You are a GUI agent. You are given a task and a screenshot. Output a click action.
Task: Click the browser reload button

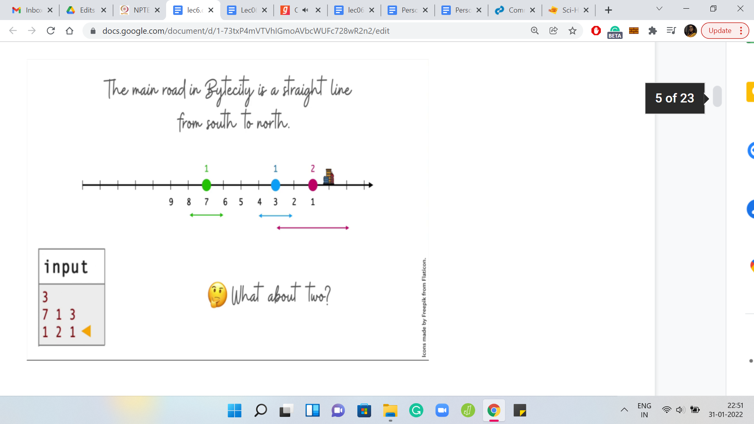pos(51,31)
